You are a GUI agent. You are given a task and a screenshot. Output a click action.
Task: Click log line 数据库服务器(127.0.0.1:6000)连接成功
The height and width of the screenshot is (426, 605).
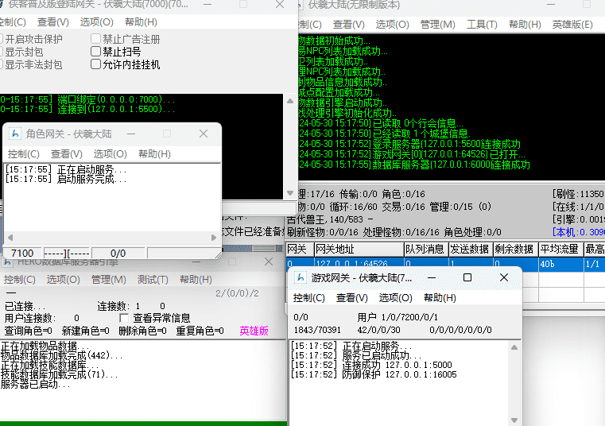click(414, 165)
